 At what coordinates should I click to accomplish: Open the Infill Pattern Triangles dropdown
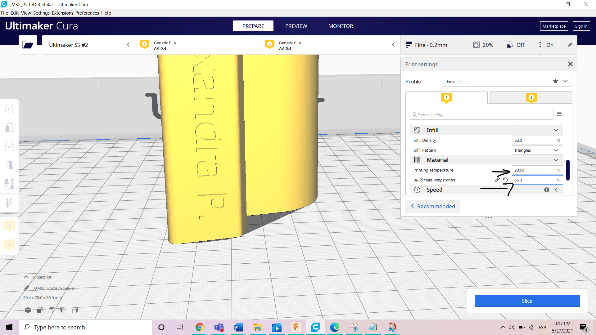(x=537, y=150)
